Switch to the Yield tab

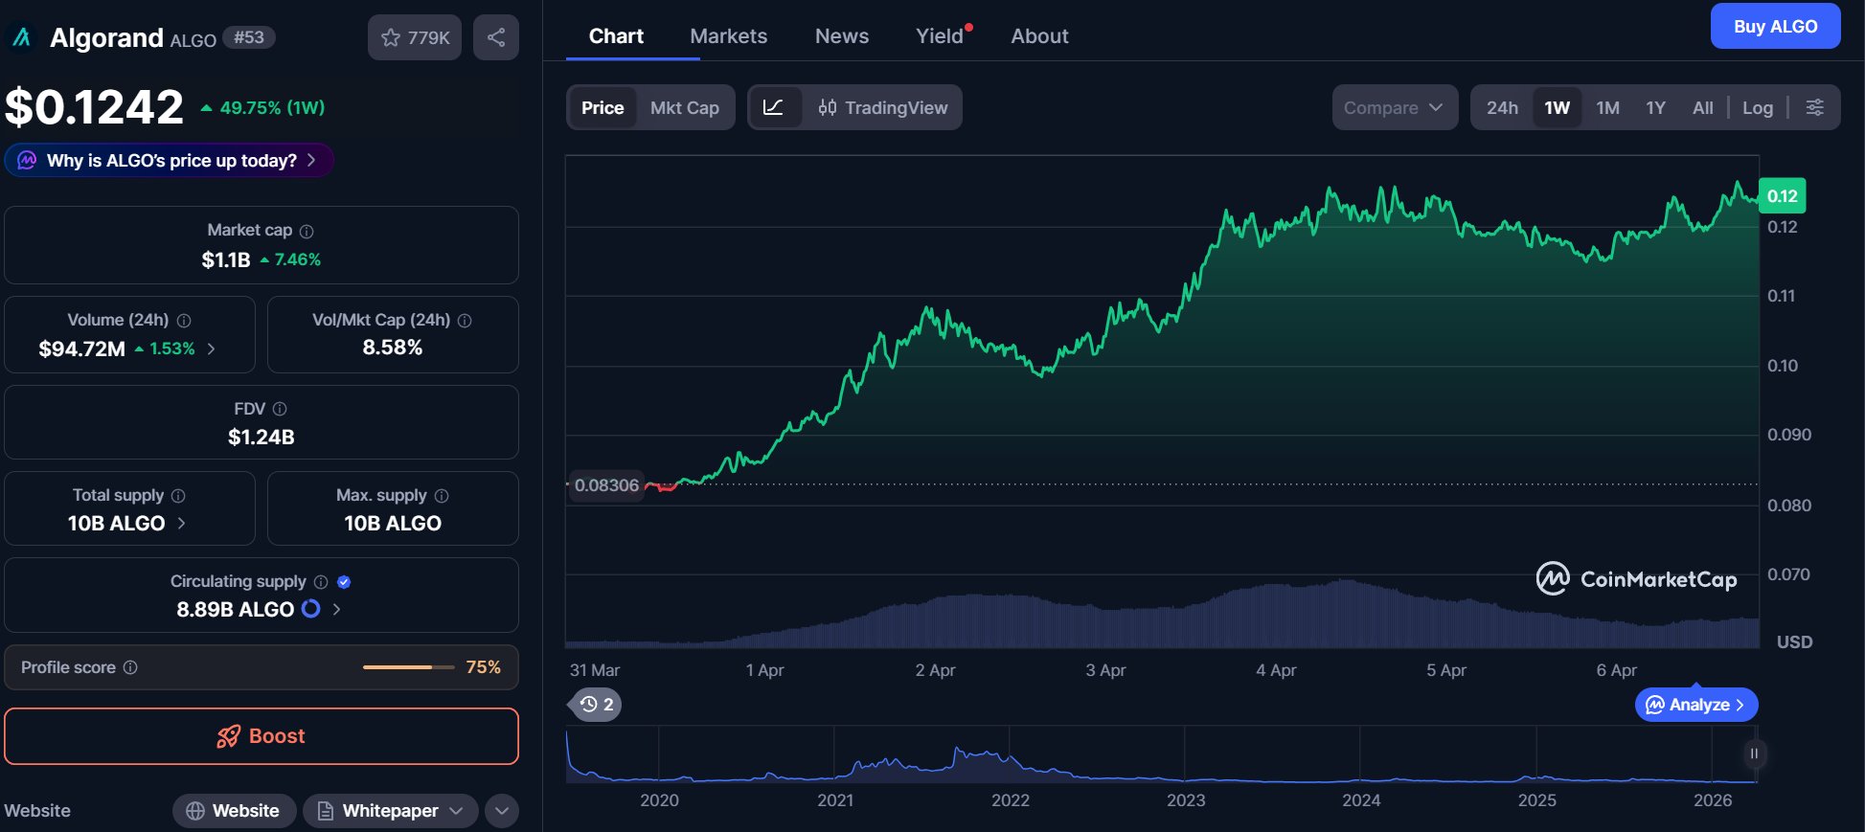[x=939, y=36]
